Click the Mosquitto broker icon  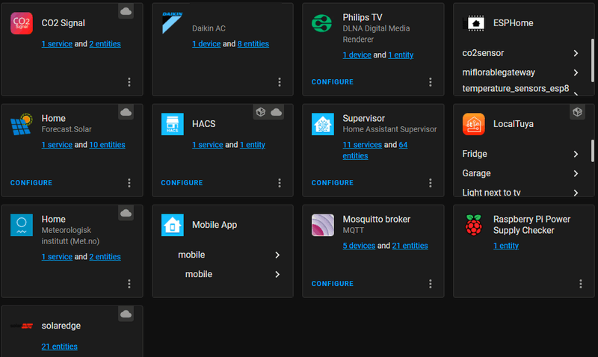[x=323, y=225]
